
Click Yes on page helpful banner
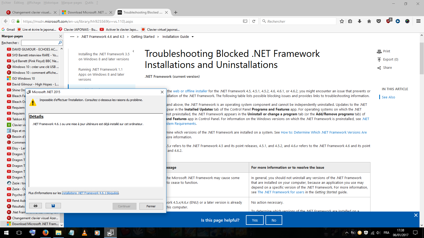[255, 220]
